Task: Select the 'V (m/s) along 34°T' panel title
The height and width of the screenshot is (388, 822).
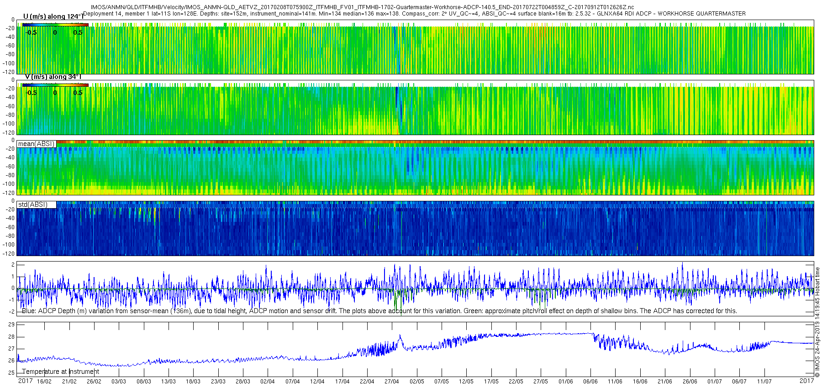Action: tap(53, 77)
